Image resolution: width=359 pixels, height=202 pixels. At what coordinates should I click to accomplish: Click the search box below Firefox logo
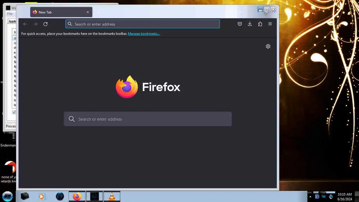click(148, 119)
